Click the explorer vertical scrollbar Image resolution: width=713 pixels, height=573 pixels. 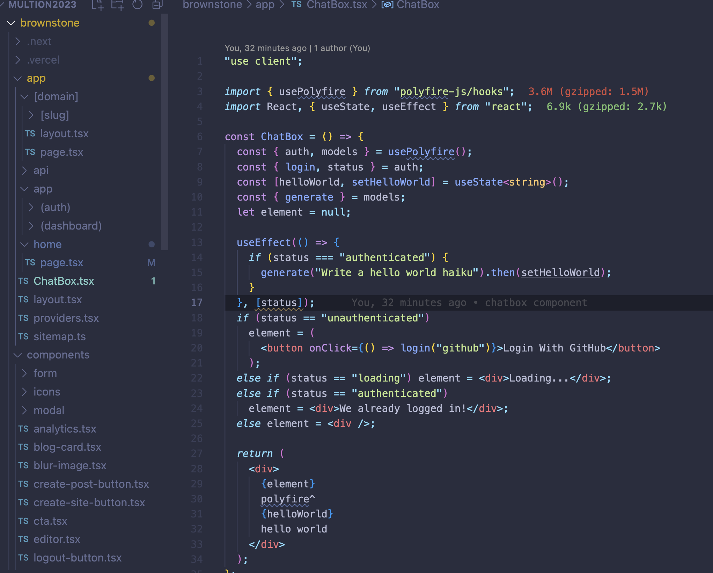(x=165, y=133)
